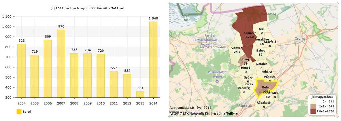This screenshot has width=341, height=121.
Task: Click the chart copyright text at top
Action: click(87, 8)
